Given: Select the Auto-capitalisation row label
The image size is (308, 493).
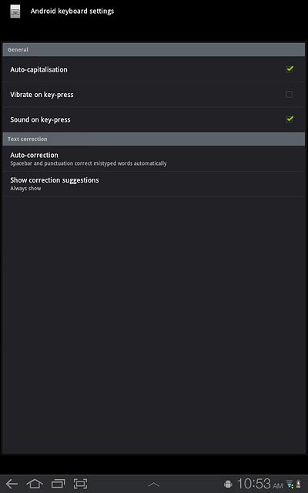Looking at the screenshot, I should point(38,69).
